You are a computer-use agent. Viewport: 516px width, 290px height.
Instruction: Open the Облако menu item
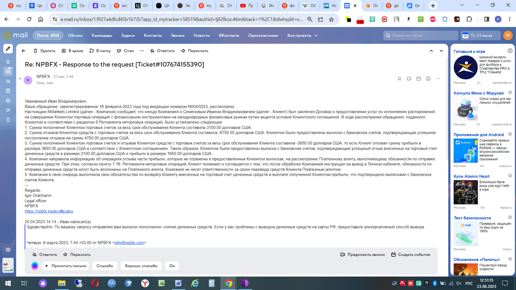pos(75,36)
